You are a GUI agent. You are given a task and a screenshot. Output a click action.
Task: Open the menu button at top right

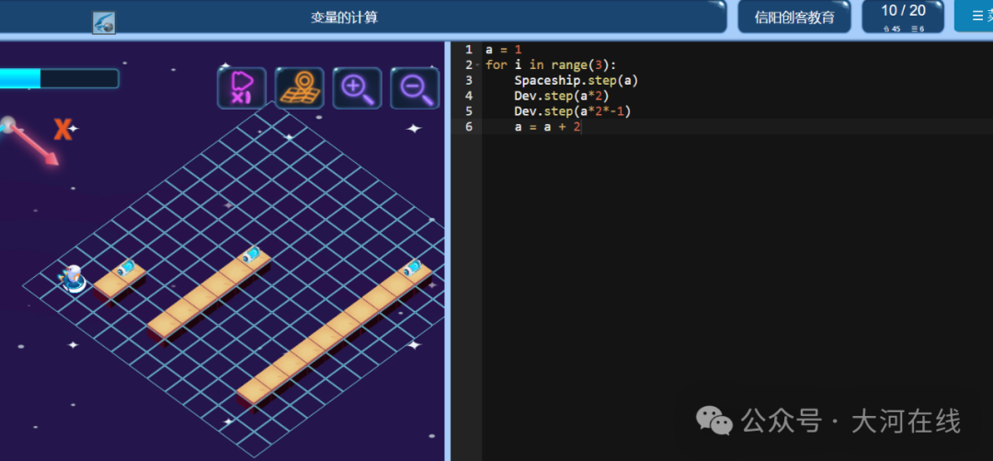974,16
